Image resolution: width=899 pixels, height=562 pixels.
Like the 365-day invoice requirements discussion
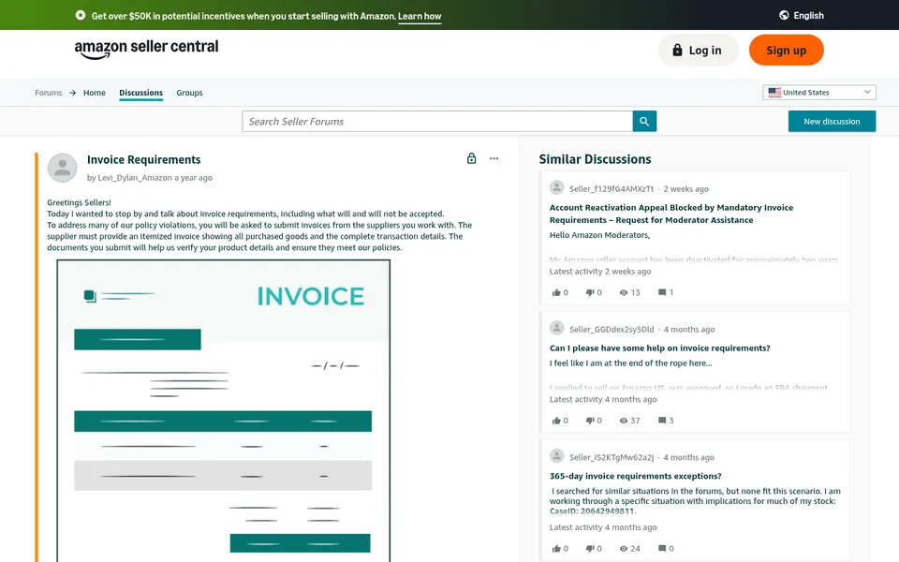[x=555, y=548]
